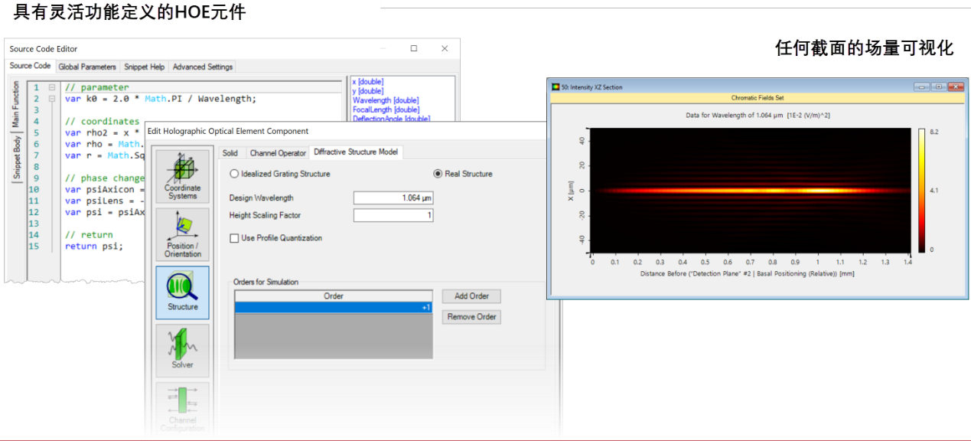Open Coordinate Systems icon in sidebar
Image resolution: width=971 pixels, height=441 pixels.
pyautogui.click(x=182, y=176)
